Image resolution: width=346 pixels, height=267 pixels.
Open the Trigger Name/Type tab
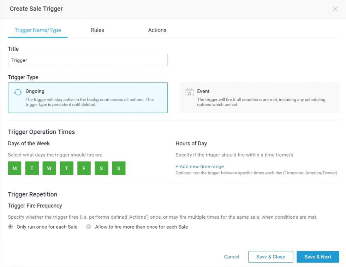(x=37, y=30)
